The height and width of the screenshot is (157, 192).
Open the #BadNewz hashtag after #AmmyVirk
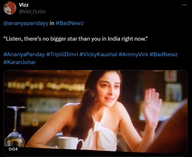(x=163, y=54)
